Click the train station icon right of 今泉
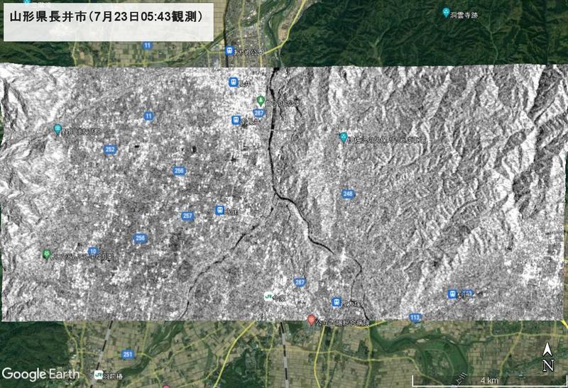Viewport: 568px width, 388px height. (337, 302)
